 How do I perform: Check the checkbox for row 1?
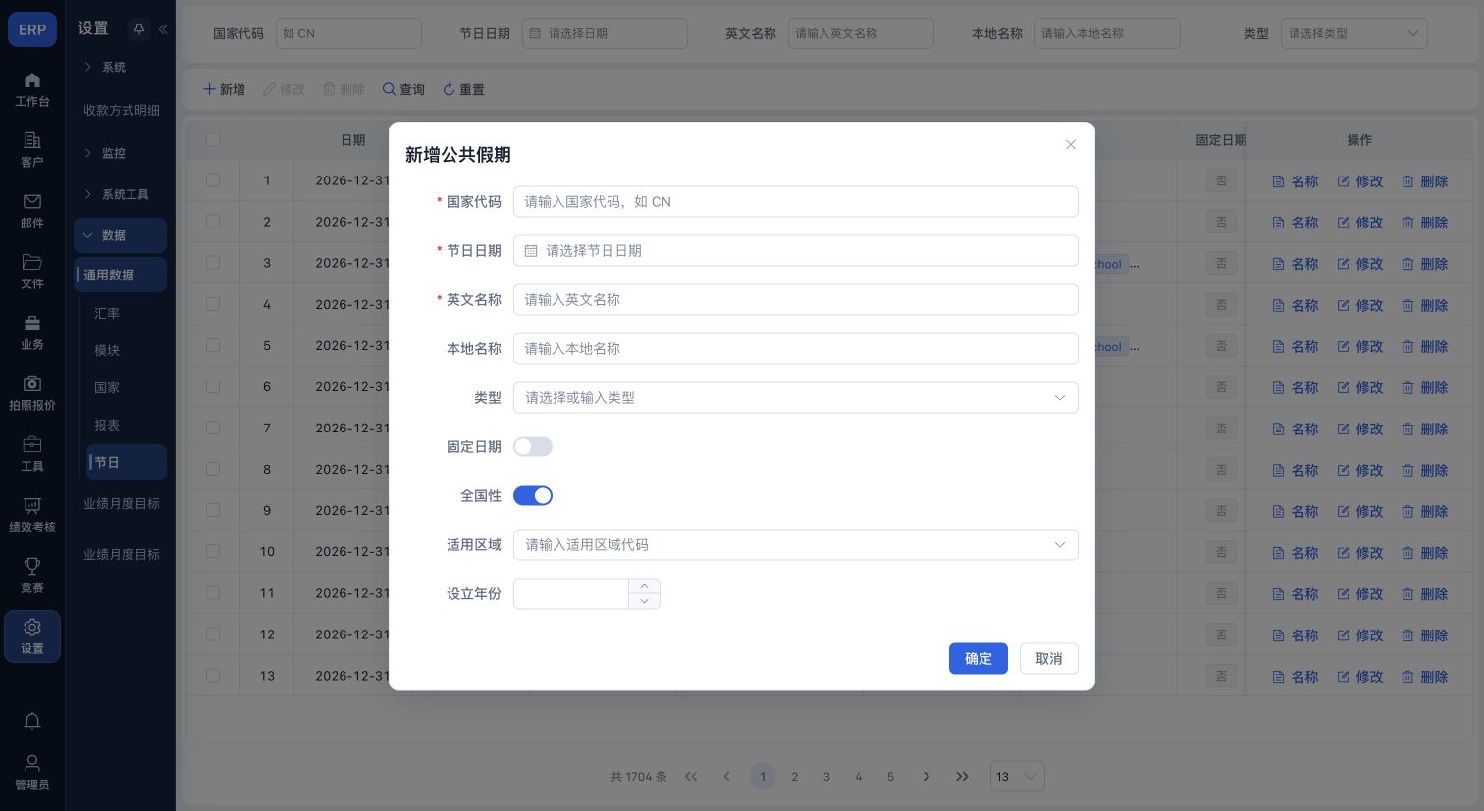[213, 180]
